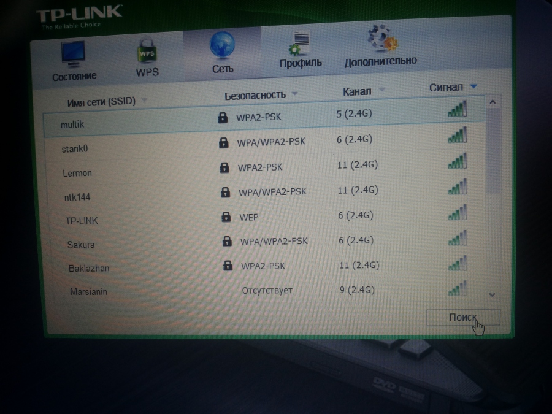Select the Sakura network
The image size is (552, 414).
point(81,245)
